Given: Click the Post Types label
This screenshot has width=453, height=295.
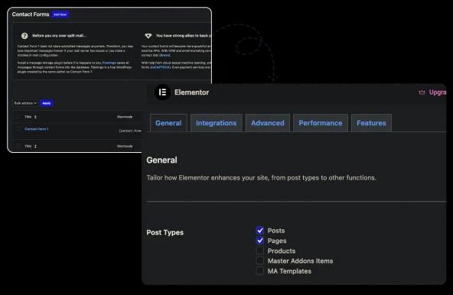Looking at the screenshot, I should [x=165, y=232].
